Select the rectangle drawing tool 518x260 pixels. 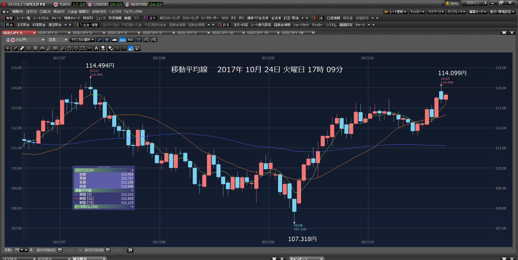point(83,48)
